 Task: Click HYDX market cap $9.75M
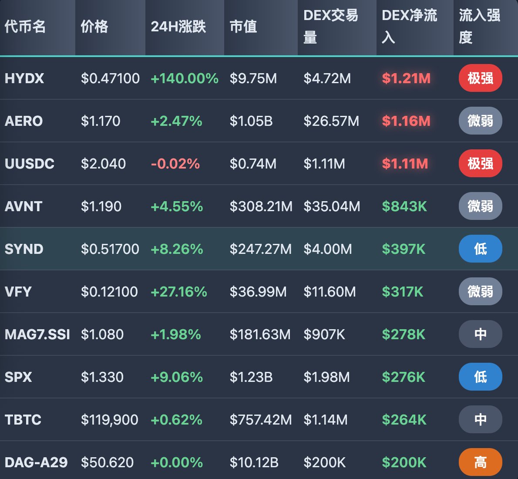point(253,78)
